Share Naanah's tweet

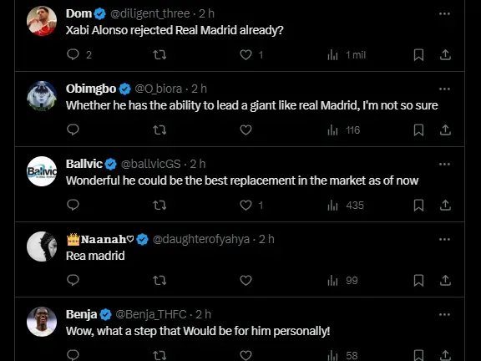coord(445,280)
